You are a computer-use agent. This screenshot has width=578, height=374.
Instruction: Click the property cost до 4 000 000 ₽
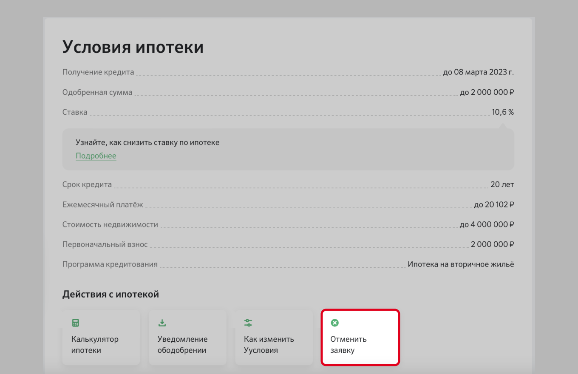point(487,224)
